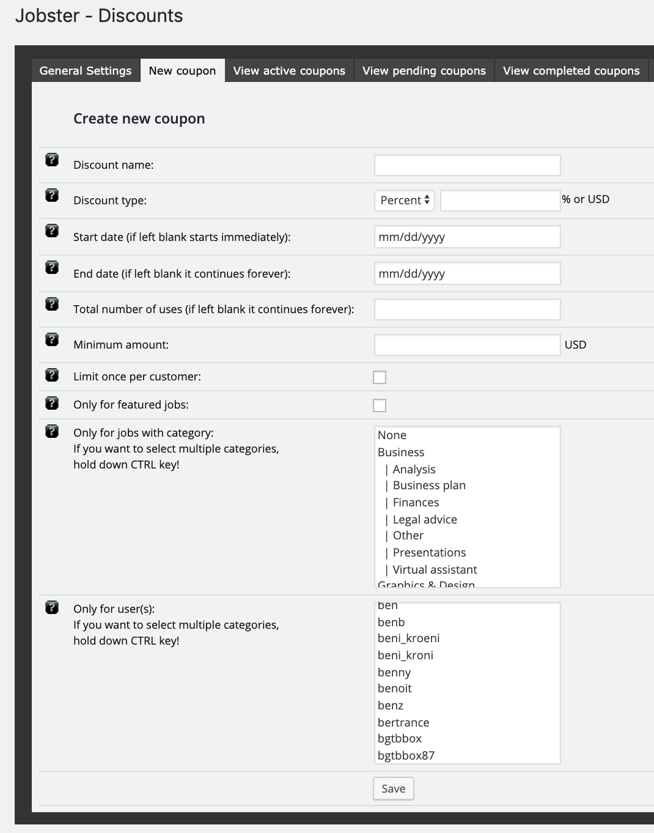Viewport: 654px width, 833px height.
Task: Choose the Legal advice subcategory
Action: [x=468, y=520]
